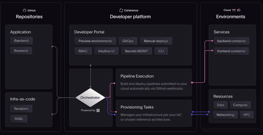
Task: Select the YAML chip
Action: tap(19, 119)
